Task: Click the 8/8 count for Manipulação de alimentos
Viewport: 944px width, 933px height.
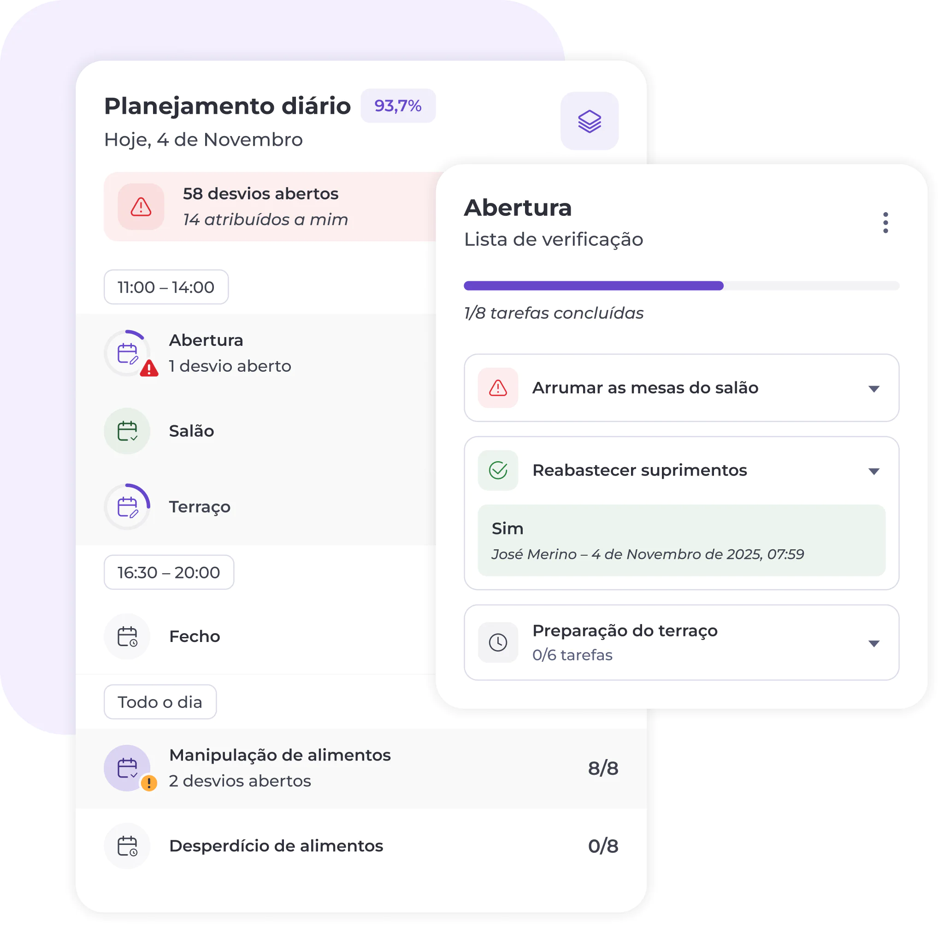Action: coord(603,768)
